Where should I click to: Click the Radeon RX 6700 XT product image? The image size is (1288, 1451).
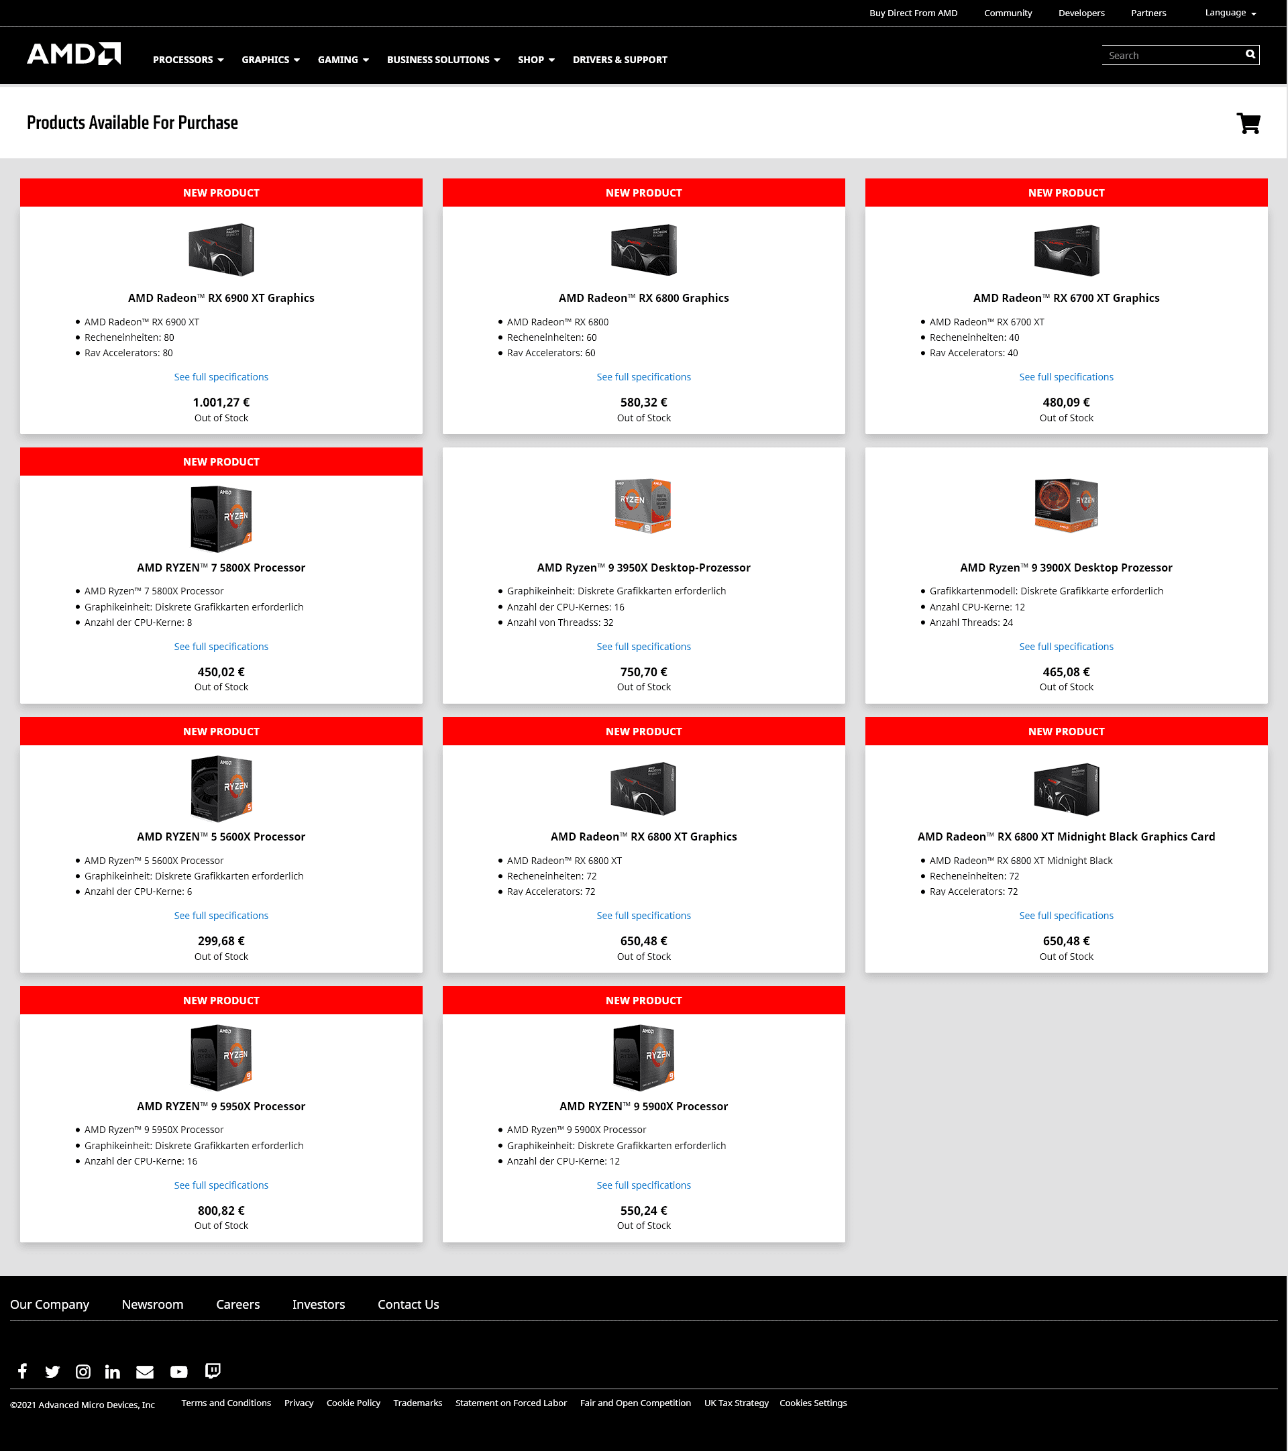tap(1067, 250)
